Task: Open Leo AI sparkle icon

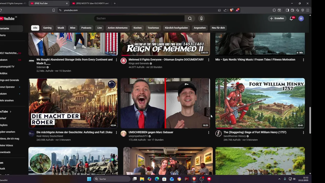Action: pyautogui.click(x=297, y=10)
